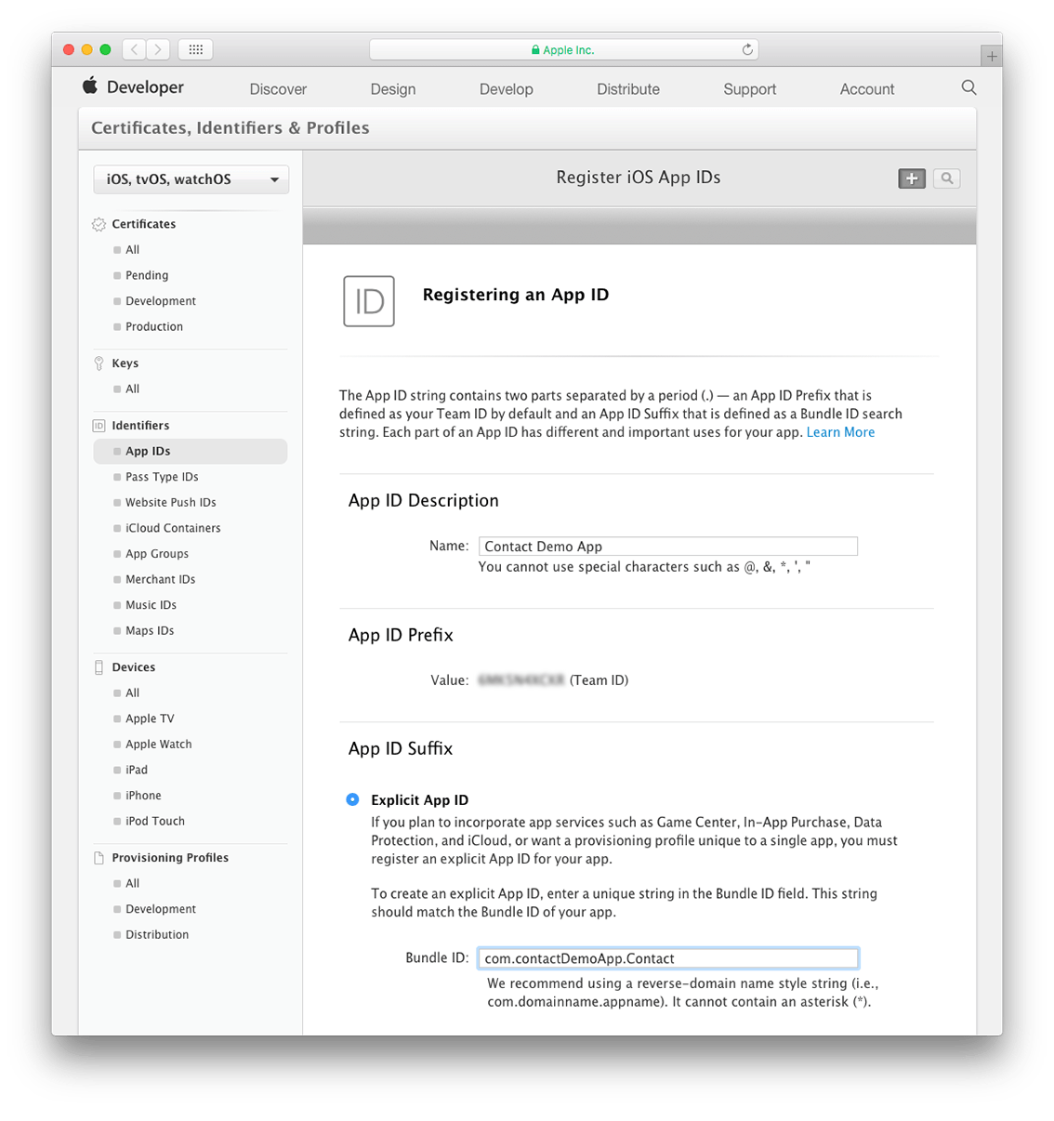Select App IDs under Identifiers

pos(147,451)
